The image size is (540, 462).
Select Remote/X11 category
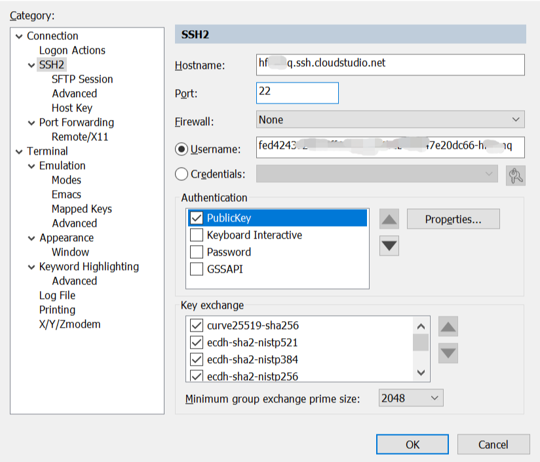coord(80,137)
